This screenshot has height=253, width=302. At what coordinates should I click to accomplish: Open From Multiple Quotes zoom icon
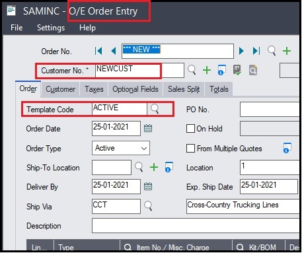click(287, 148)
